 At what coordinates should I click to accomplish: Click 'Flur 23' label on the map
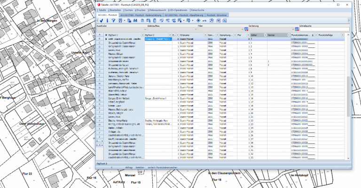[x=27, y=174]
